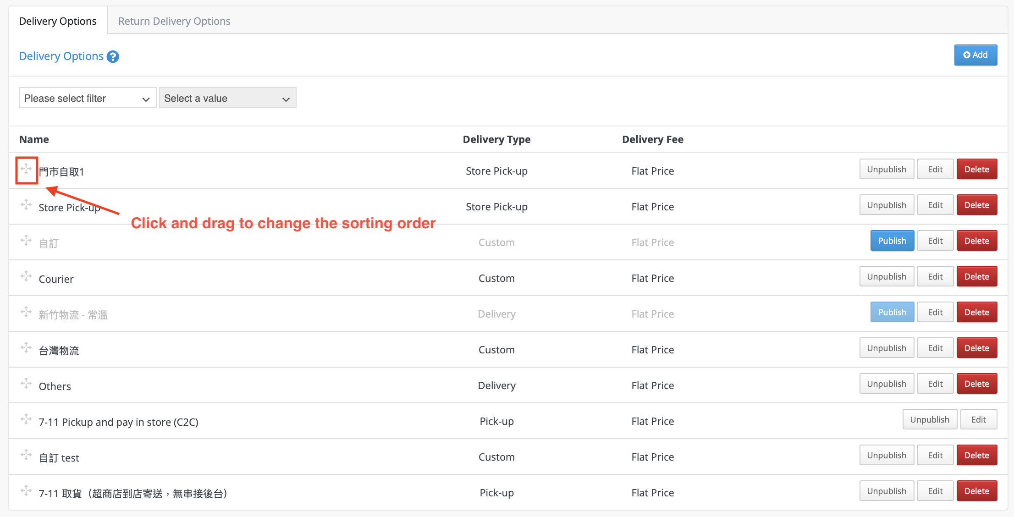Delete the Others delivery option
The height and width of the screenshot is (517, 1014).
pos(977,384)
